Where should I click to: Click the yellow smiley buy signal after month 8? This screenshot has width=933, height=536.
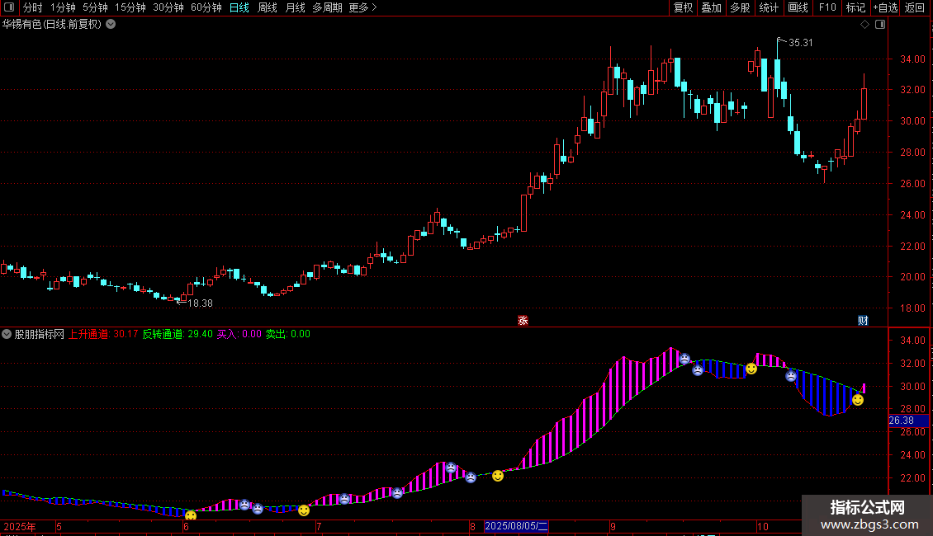(498, 475)
